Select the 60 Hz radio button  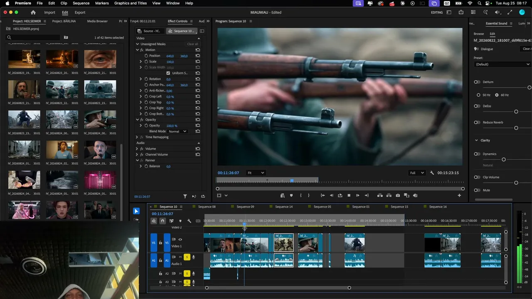point(497,95)
